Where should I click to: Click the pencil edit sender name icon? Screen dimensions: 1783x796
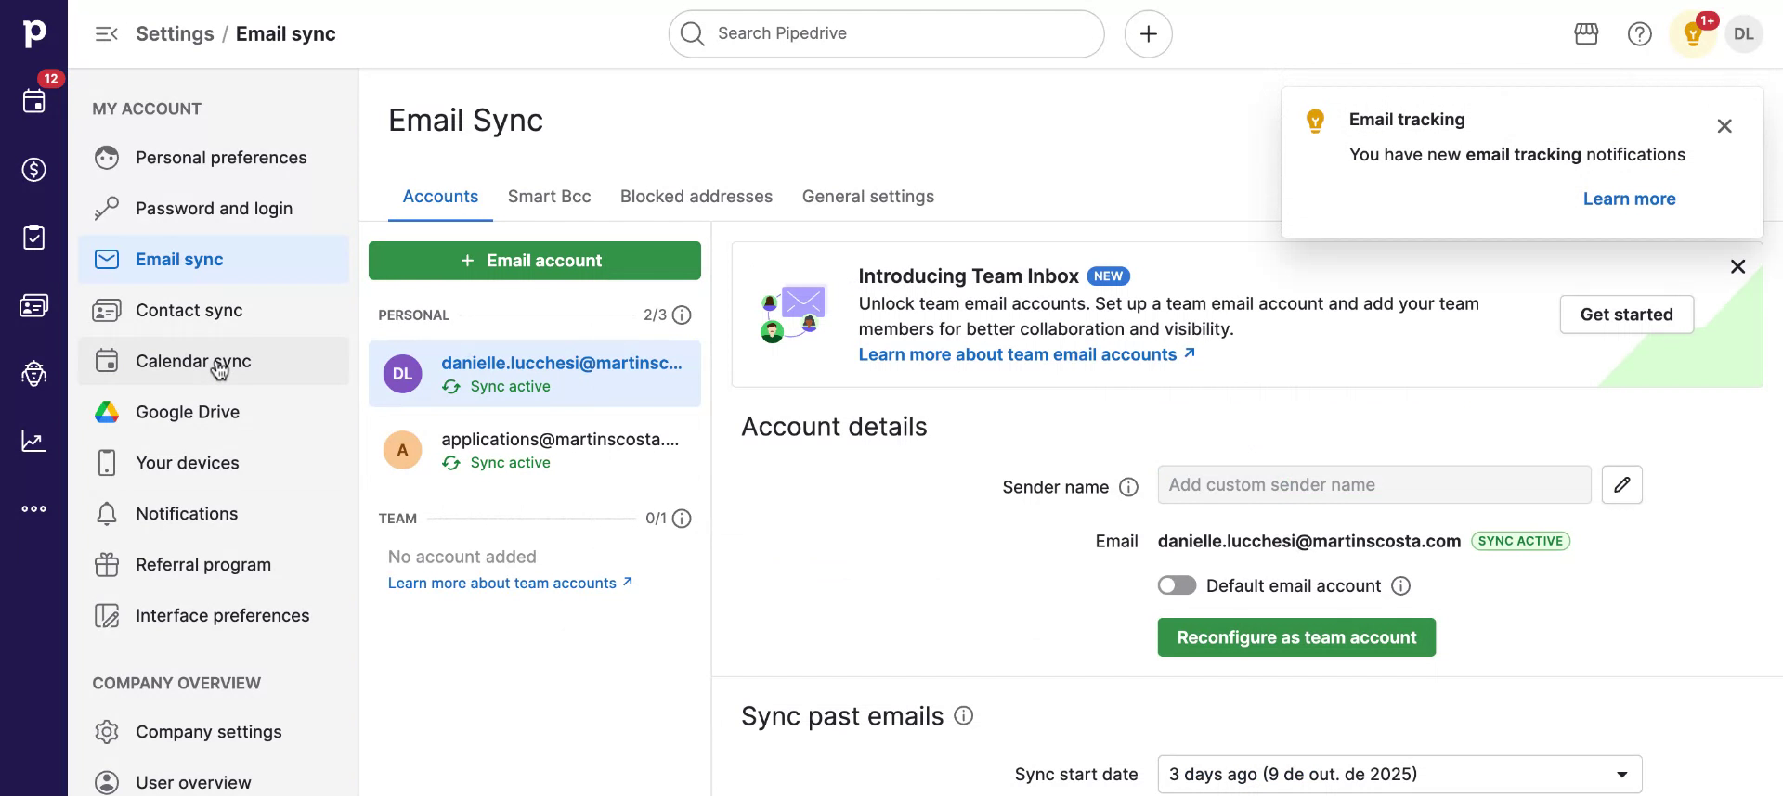click(1621, 485)
